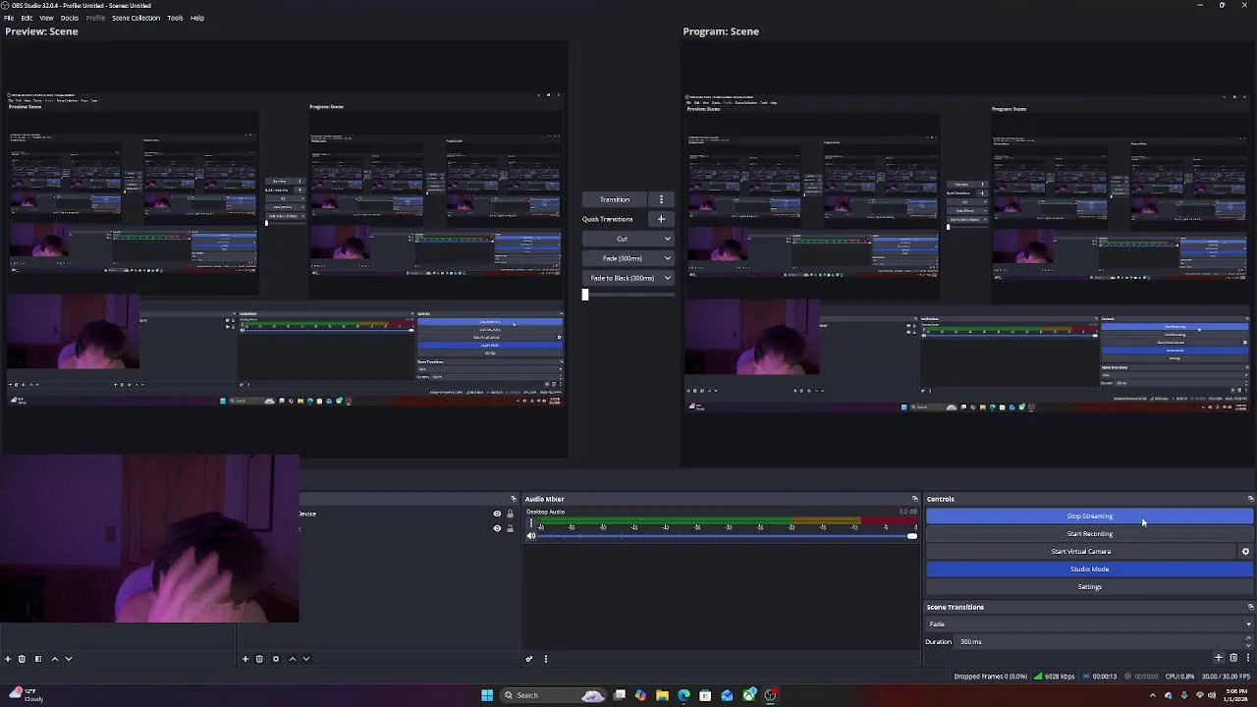
Task: Open the Edit menu
Action: point(27,18)
